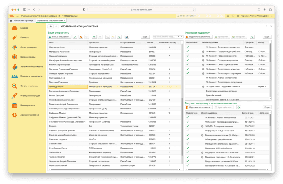283x184 pixels.
Task: Click the Главное cloud icon in sidebar
Action: tap(14, 28)
